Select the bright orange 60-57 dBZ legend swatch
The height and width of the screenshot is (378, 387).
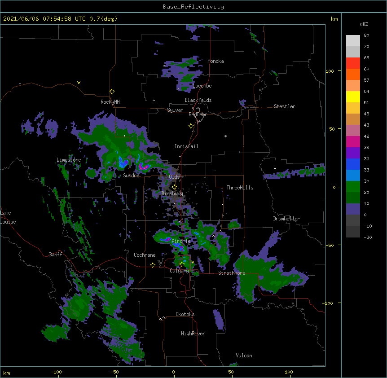coord(353,74)
